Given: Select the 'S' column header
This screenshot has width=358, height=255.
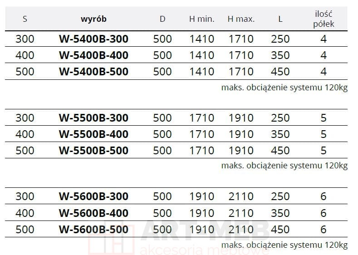Looking at the screenshot, I should point(25,19).
